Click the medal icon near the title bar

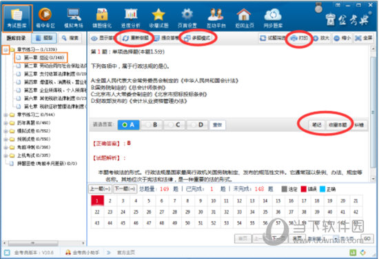[x=318, y=8]
